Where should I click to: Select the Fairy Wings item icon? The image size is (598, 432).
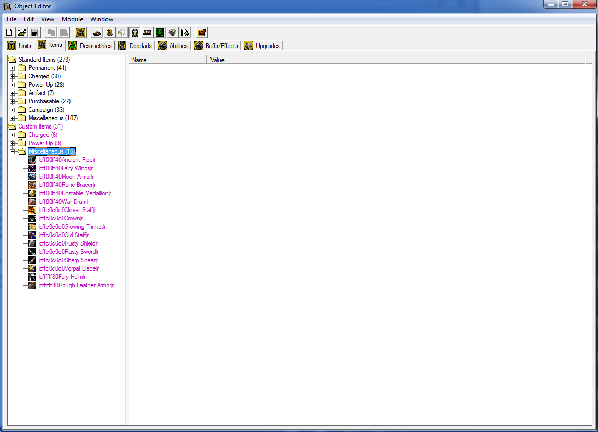32,168
